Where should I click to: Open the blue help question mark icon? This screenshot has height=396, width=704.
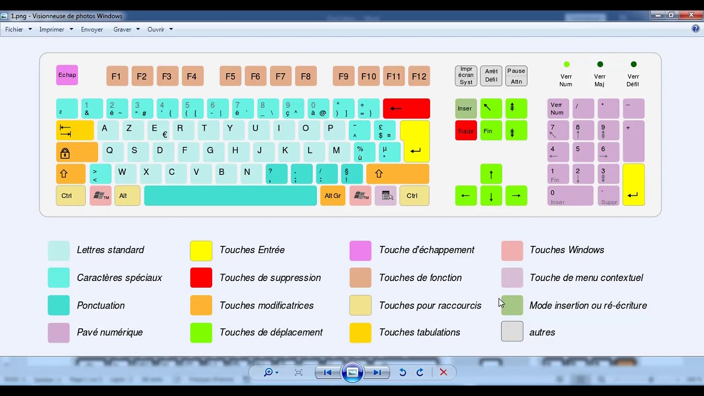tap(696, 29)
